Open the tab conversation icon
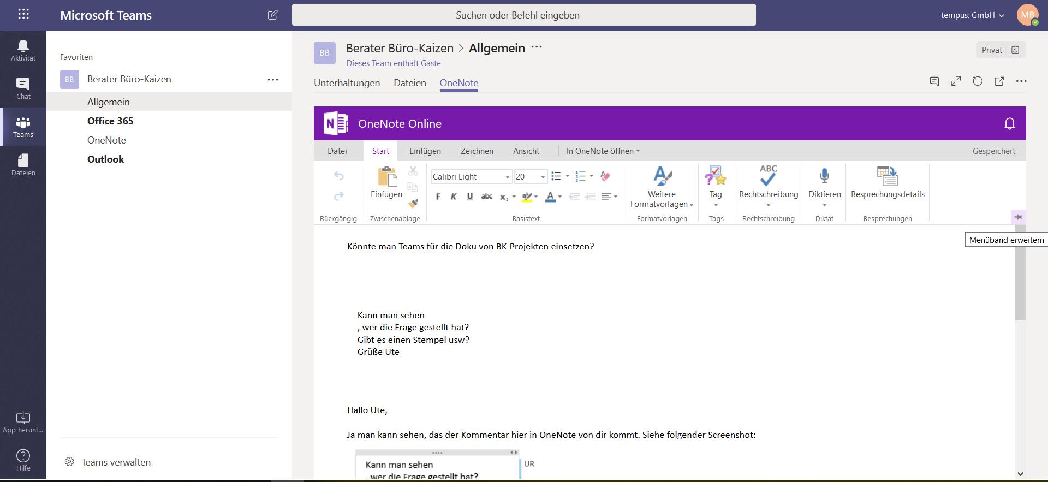1048x482 pixels. pos(934,81)
